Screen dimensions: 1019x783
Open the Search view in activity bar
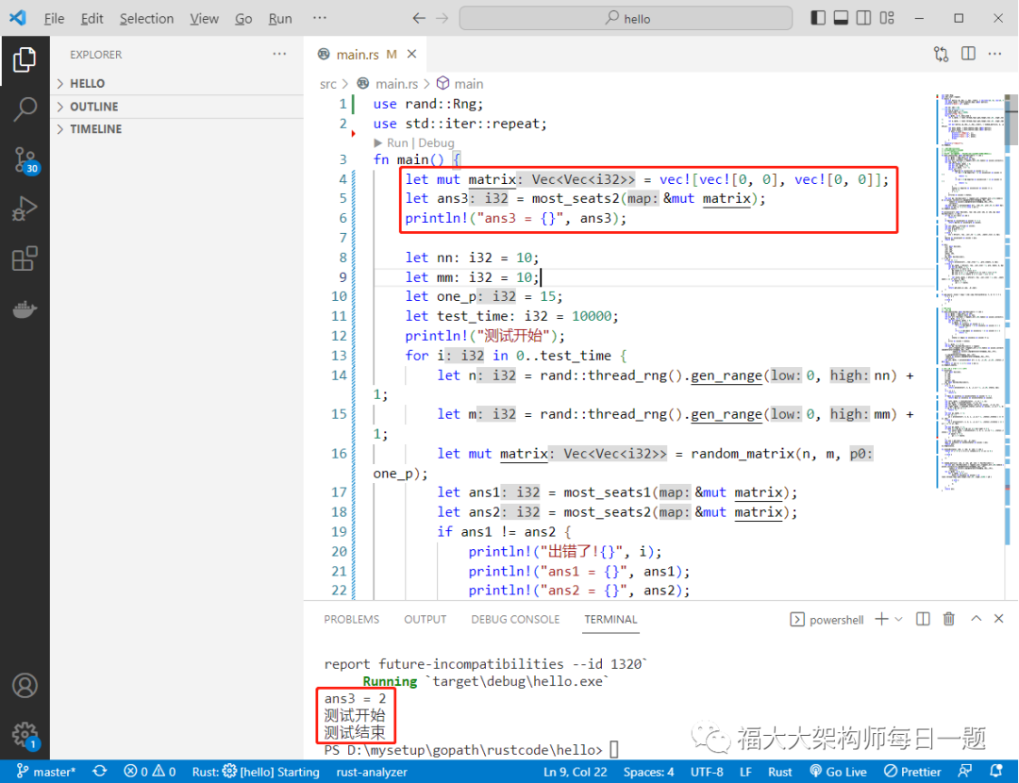[x=25, y=109]
